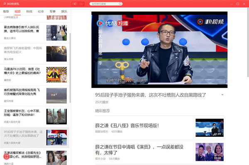Switch to the 推荐 tab
Screen dimensions: 249x165
coord(6,12)
